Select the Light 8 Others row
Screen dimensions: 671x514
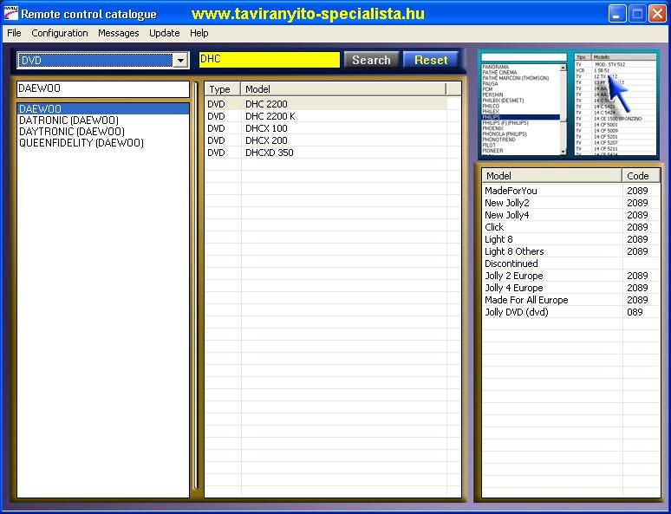tap(570, 251)
